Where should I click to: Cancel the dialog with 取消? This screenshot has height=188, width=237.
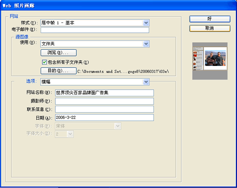210,28
